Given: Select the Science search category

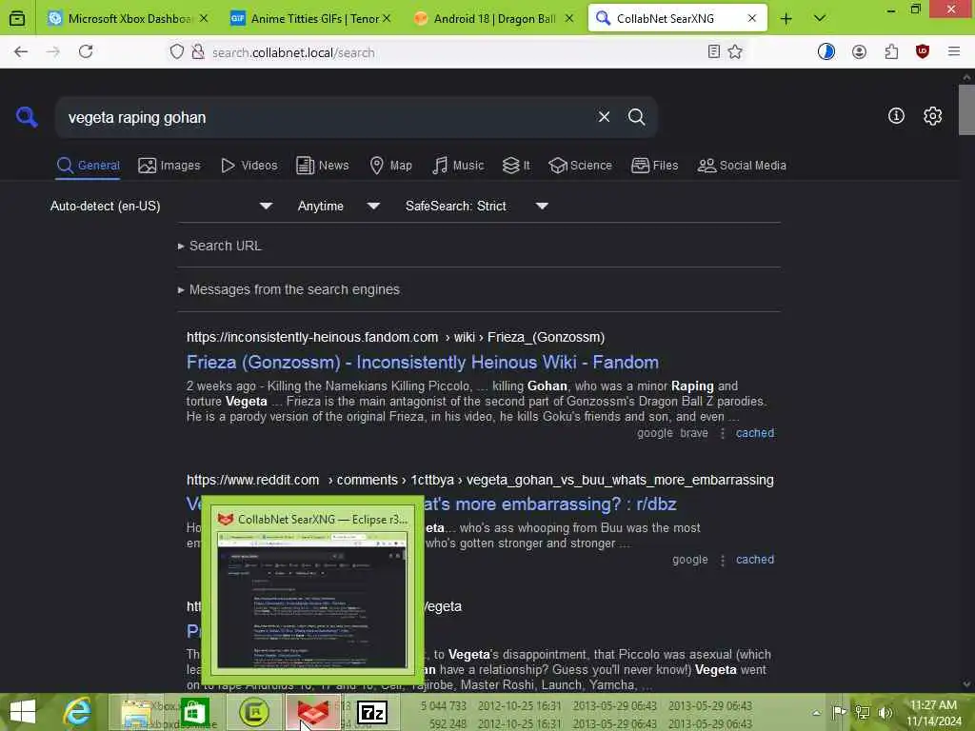Looking at the screenshot, I should point(580,166).
